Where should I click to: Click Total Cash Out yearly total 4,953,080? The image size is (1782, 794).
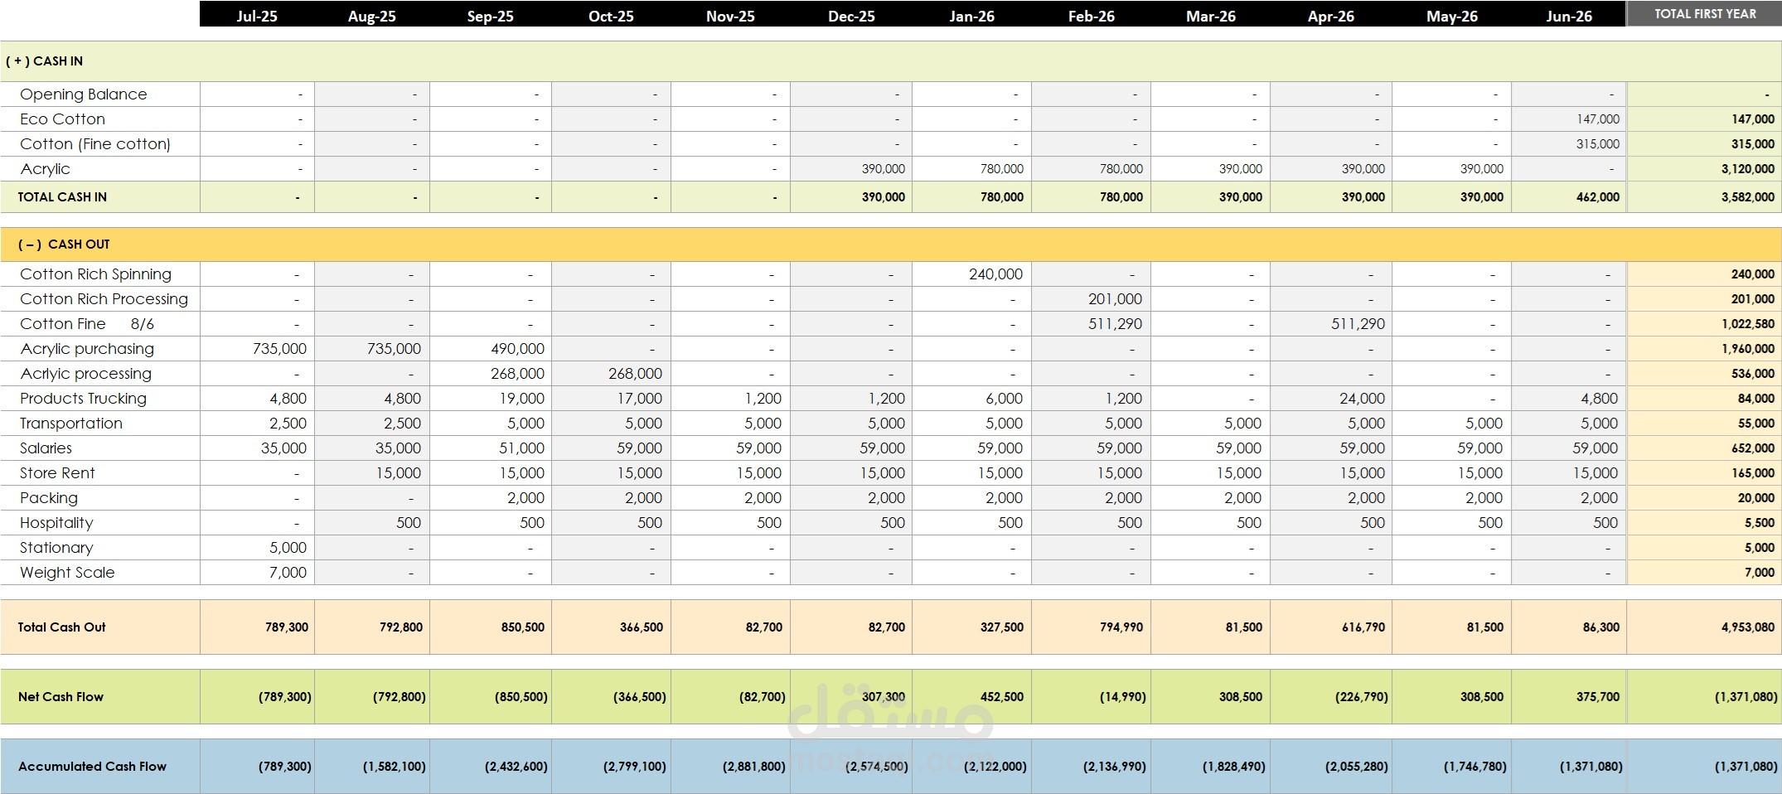click(1748, 627)
